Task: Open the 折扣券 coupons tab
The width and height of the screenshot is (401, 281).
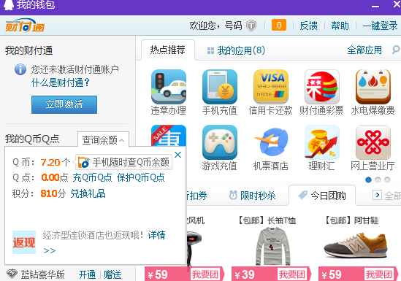Action: 196,196
